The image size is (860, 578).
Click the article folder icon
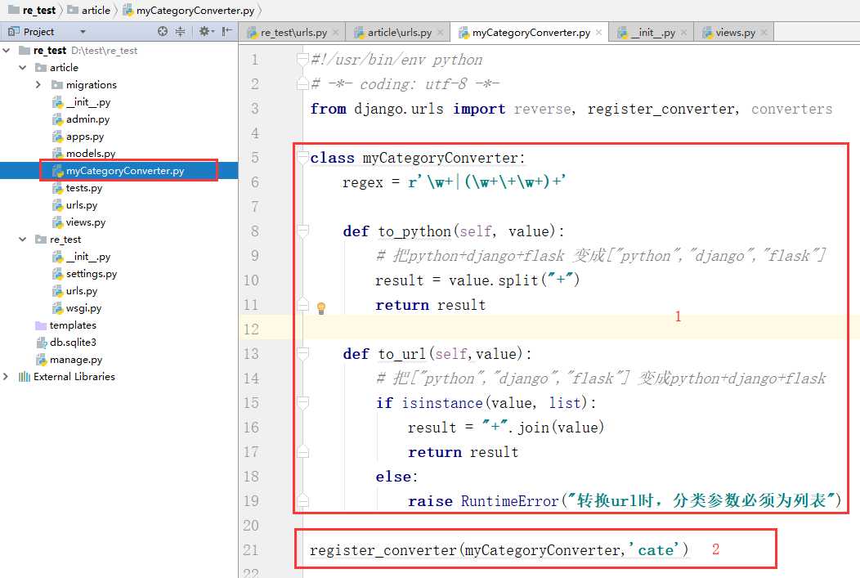[x=41, y=68]
